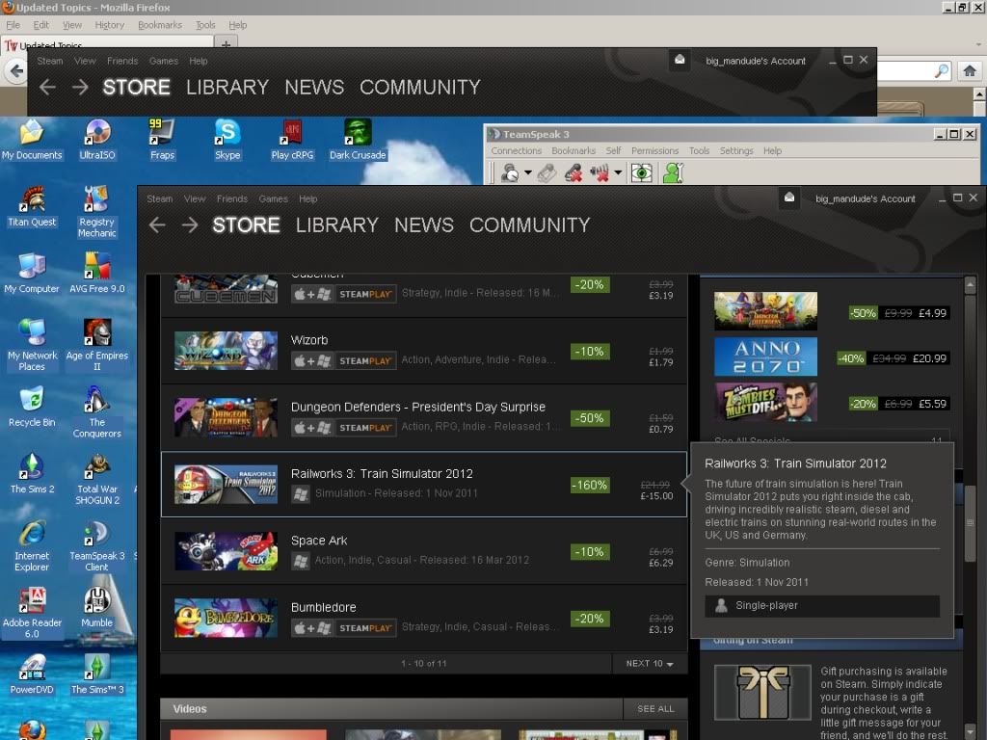The image size is (987, 740).
Task: Click TeamSpeak subscribe-to-all-channels eye icon
Action: tap(641, 173)
